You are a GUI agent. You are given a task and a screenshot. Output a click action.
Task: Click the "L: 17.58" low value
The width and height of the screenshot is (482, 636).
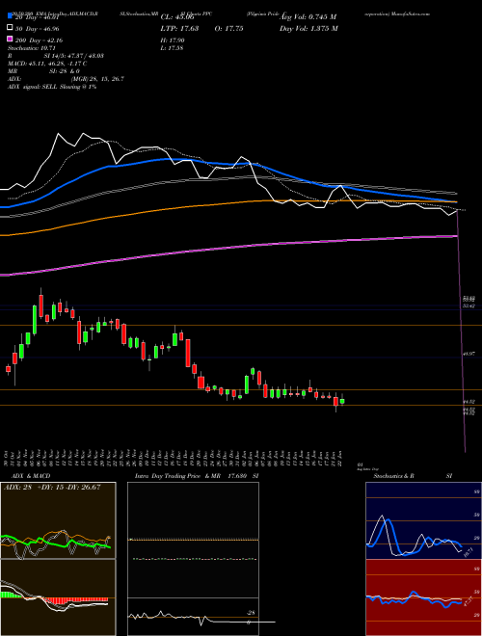tap(173, 48)
